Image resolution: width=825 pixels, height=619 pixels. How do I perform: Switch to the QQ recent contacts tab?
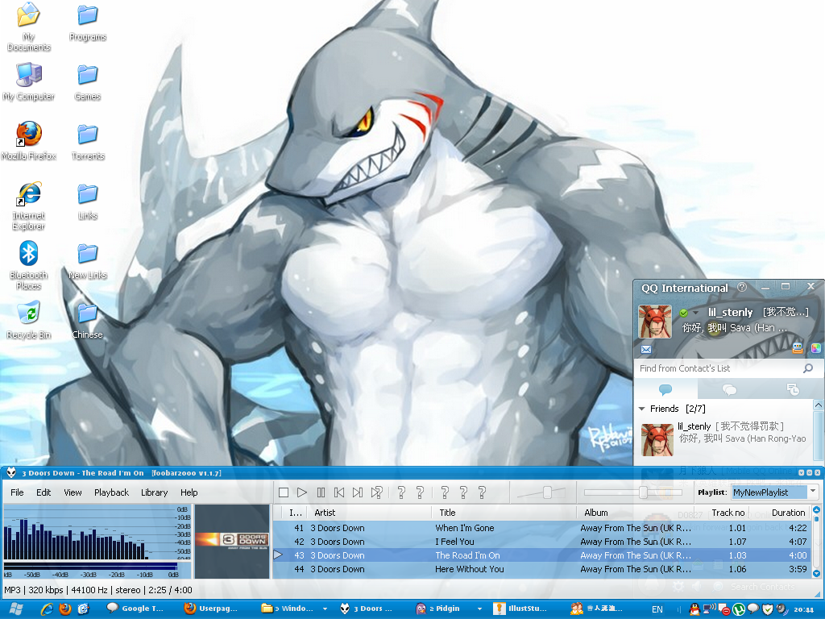pyautogui.click(x=729, y=390)
